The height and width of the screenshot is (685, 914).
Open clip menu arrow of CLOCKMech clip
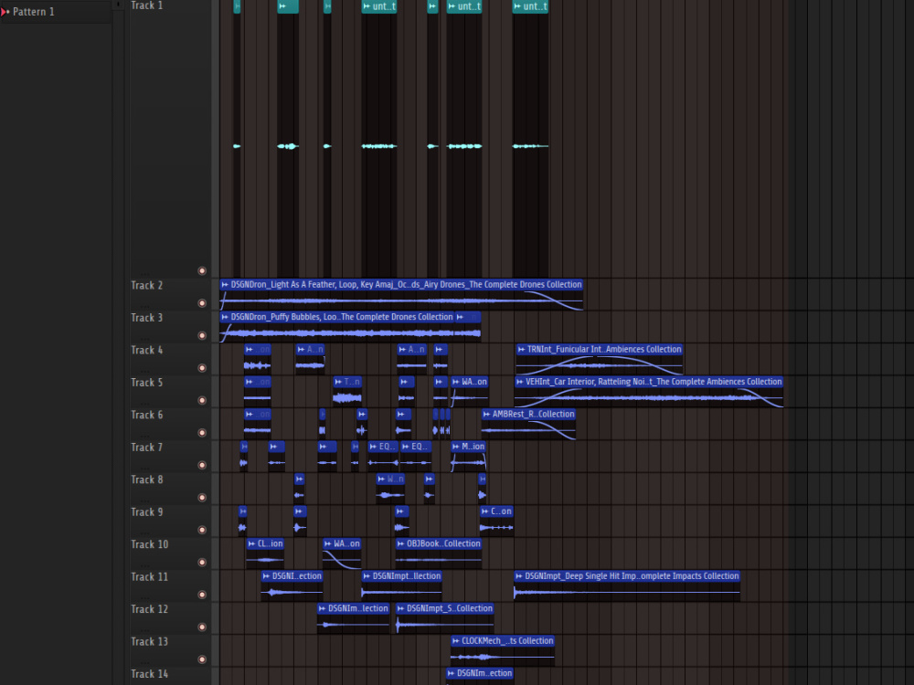coord(456,641)
